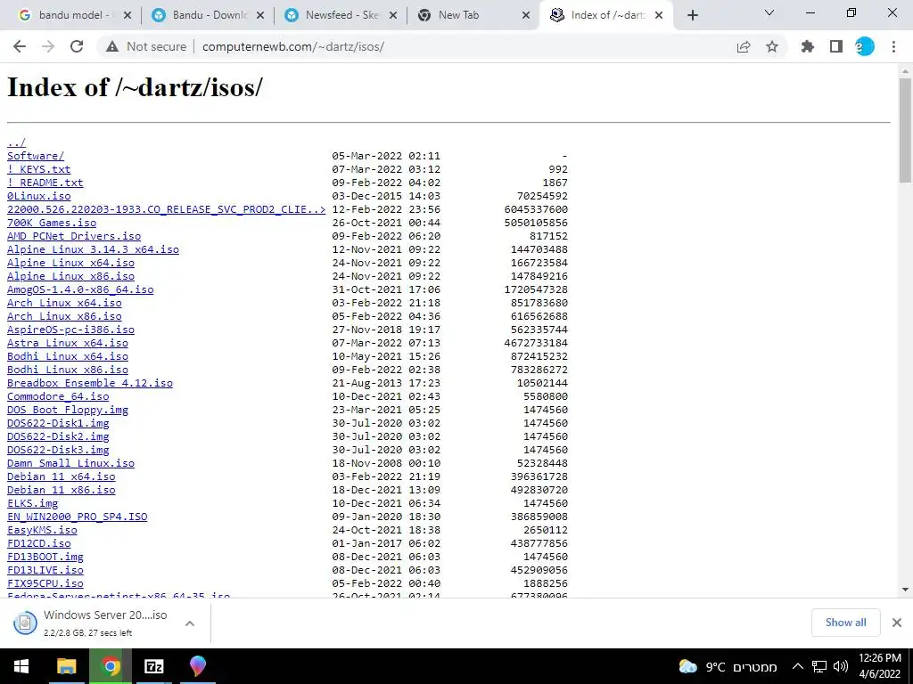Download FD12CD.iso
913x684 pixels.
(x=39, y=544)
